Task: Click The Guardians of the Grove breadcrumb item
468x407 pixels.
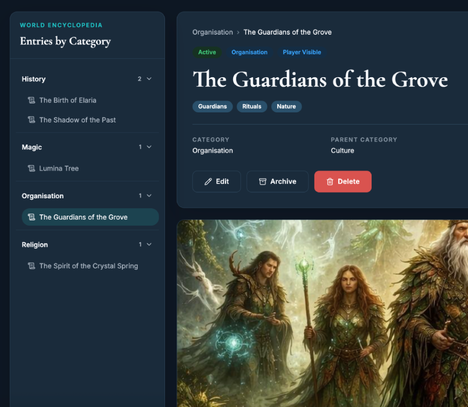Action: coord(287,32)
